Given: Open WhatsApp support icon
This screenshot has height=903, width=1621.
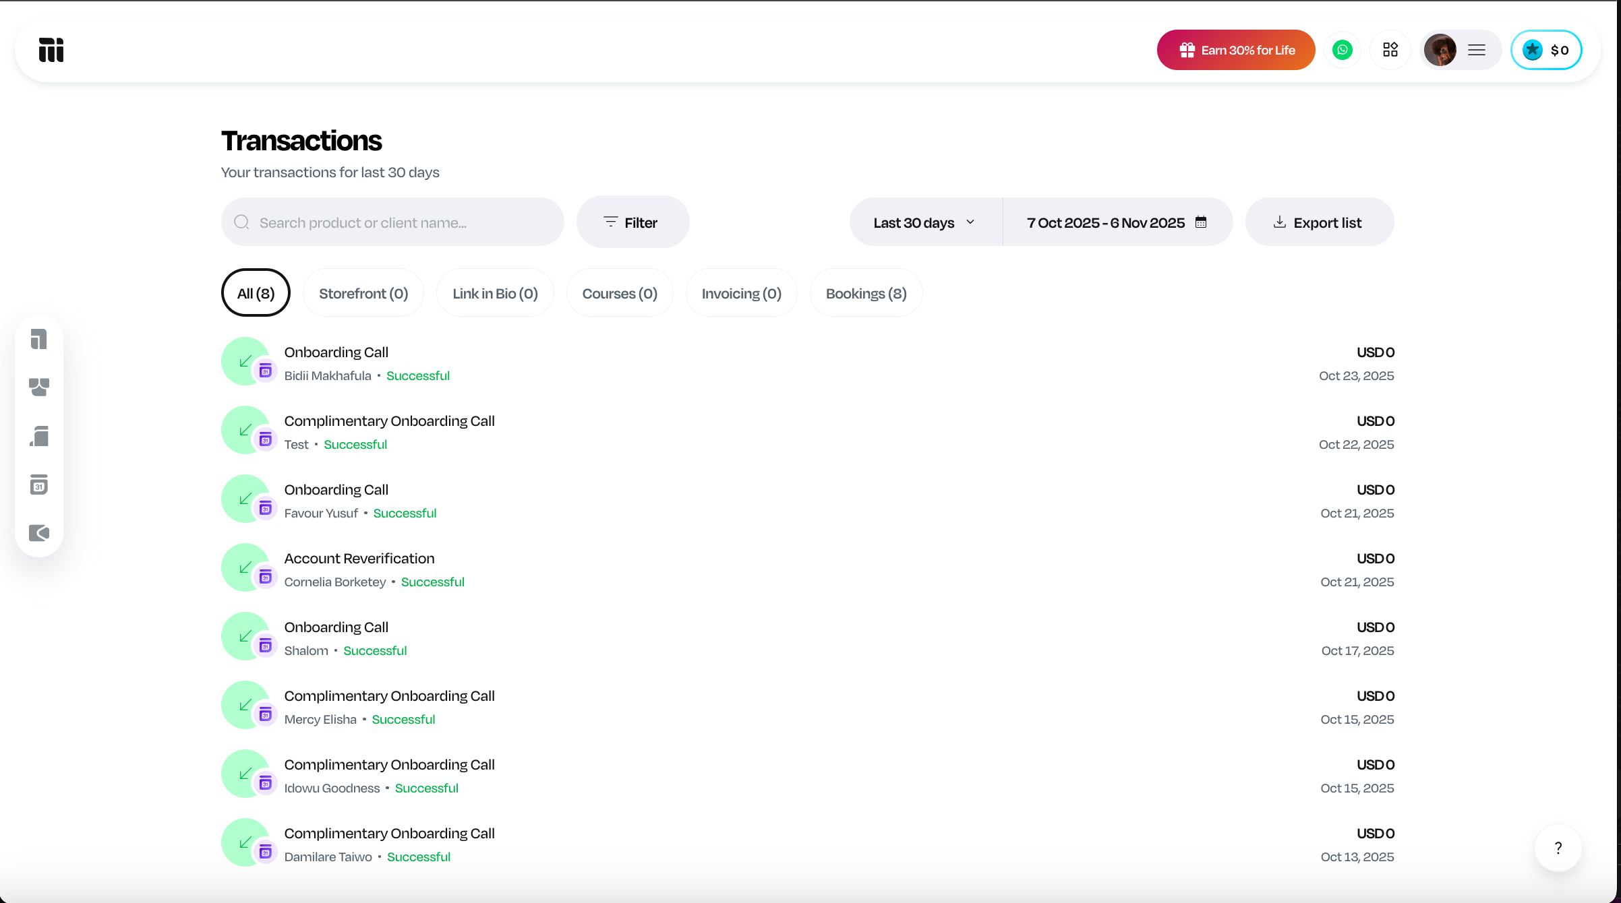Looking at the screenshot, I should click(x=1343, y=50).
